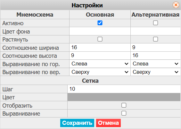
Task: Toggle the grid Отобразить checkbox
Action: pos(124,105)
